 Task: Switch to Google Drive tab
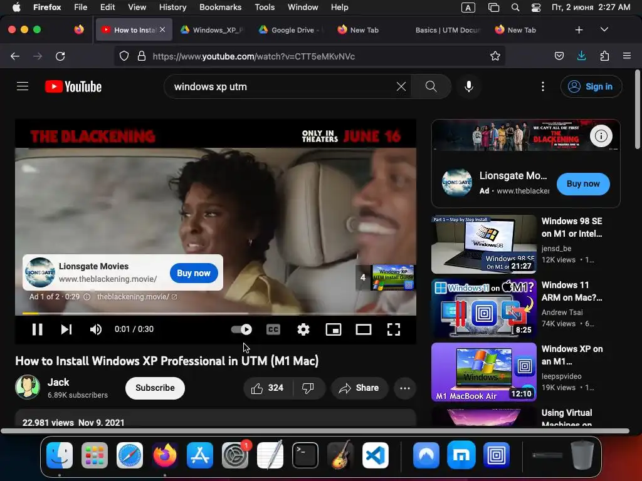[x=291, y=30]
